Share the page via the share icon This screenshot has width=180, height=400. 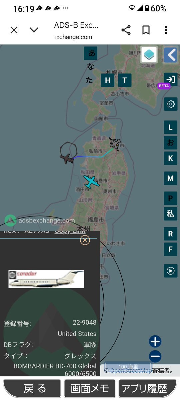pyautogui.click(x=126, y=30)
